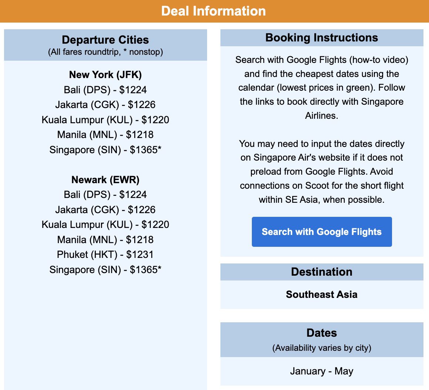Click the Destination section header

pyautogui.click(x=321, y=272)
